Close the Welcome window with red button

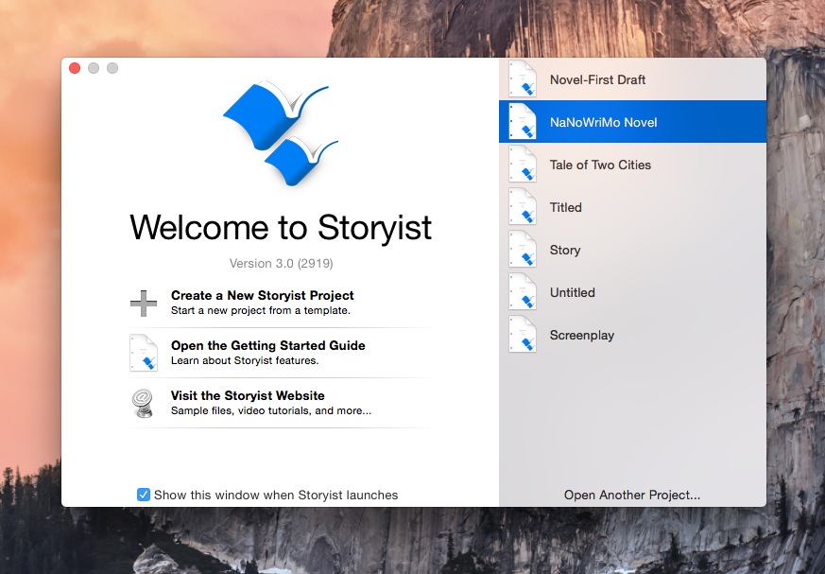point(75,68)
